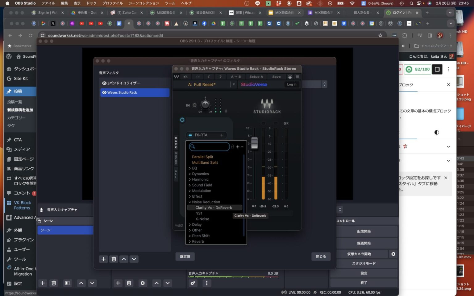The height and width of the screenshot is (296, 474).
Task: Click the trash icon in the filter dialog
Action: [114, 259]
